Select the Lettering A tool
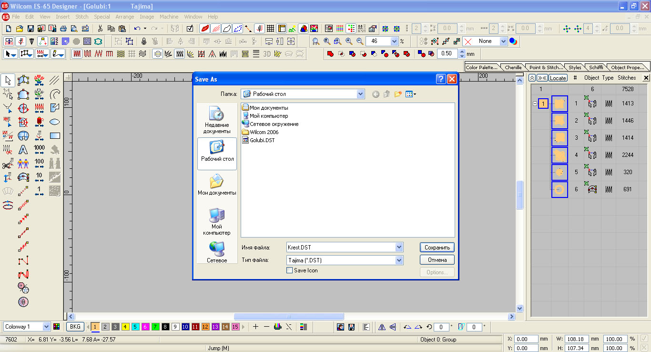 tap(23, 150)
